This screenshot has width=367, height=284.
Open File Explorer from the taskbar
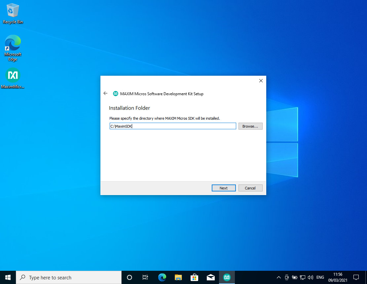[x=178, y=277]
